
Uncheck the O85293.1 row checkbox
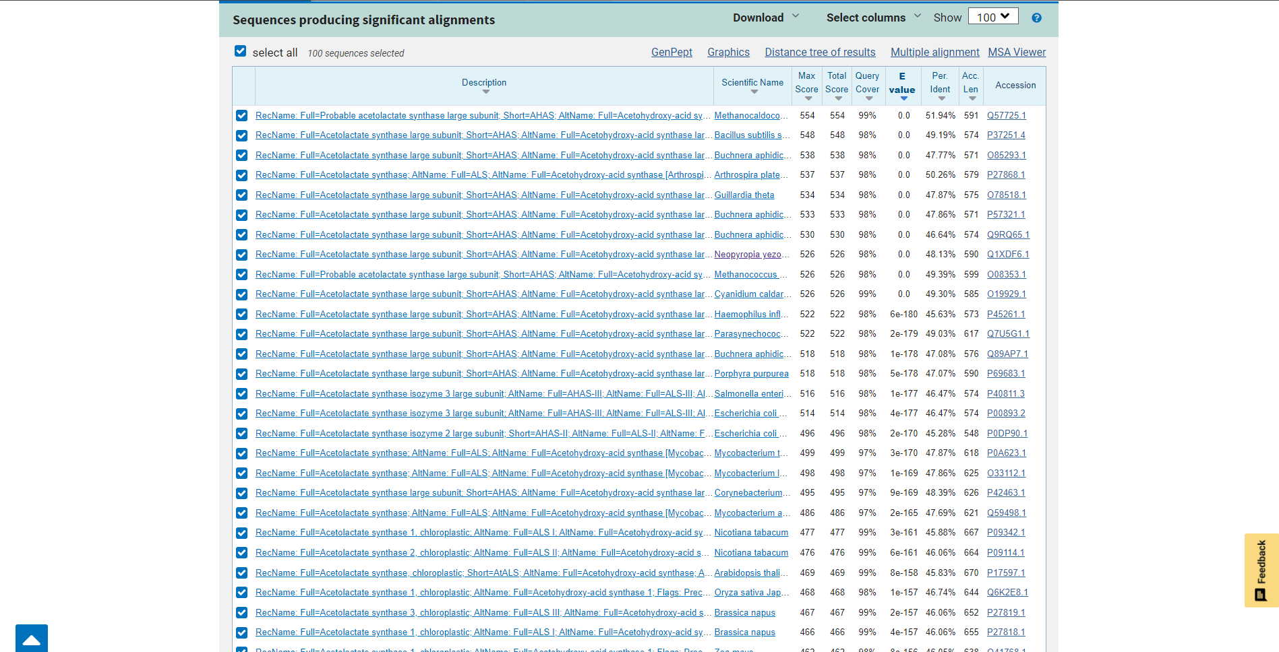pos(242,156)
